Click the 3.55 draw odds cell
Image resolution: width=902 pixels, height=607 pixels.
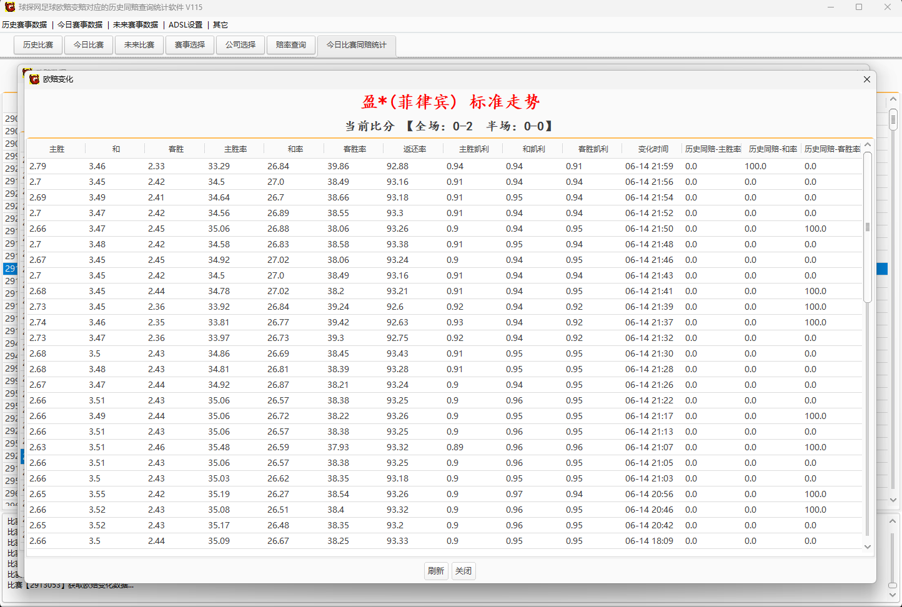tap(97, 494)
